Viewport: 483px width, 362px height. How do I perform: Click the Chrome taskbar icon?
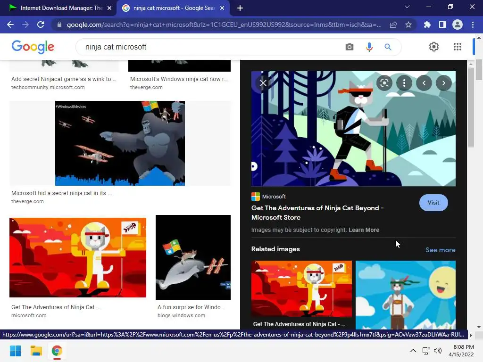tap(57, 351)
